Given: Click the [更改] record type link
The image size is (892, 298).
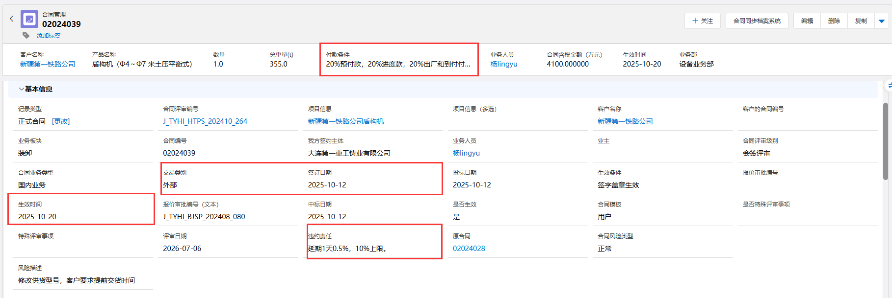Looking at the screenshot, I should (61, 121).
